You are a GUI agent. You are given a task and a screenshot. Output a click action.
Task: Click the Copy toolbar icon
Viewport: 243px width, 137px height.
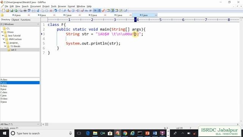(x=43, y=11)
